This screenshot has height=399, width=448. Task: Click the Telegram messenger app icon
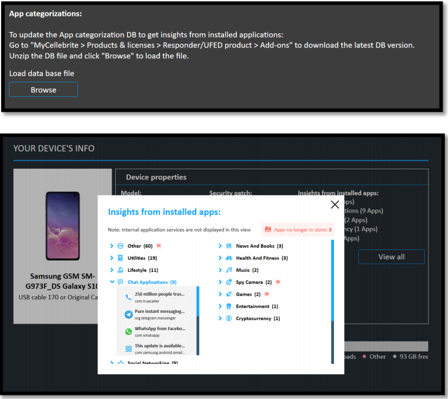coord(128,315)
